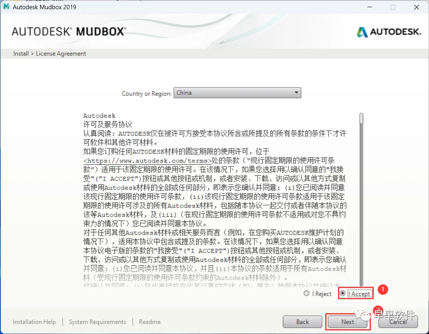Click the Back button

click(302, 322)
